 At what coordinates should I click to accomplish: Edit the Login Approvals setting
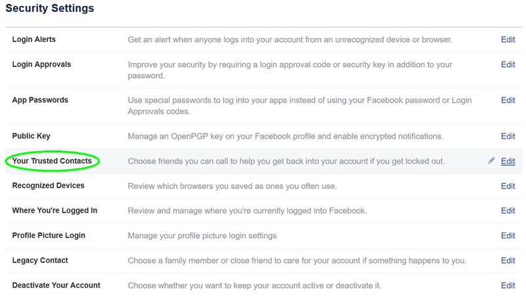coord(508,64)
